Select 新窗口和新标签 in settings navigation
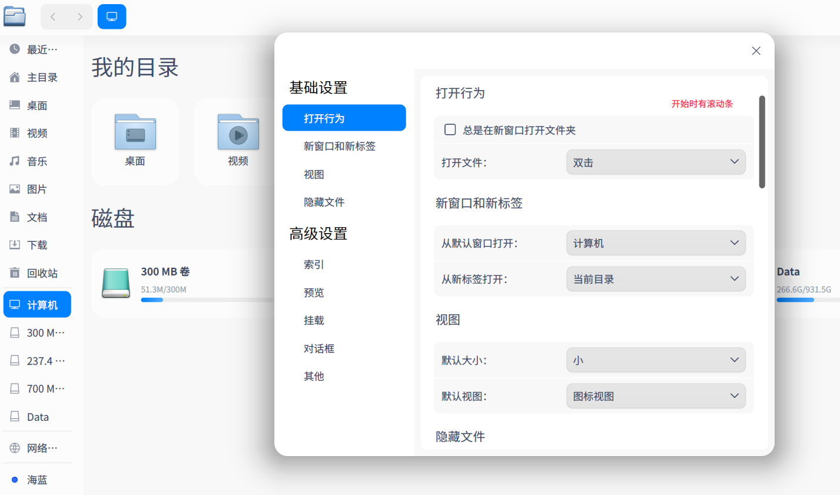840x495 pixels. [340, 146]
